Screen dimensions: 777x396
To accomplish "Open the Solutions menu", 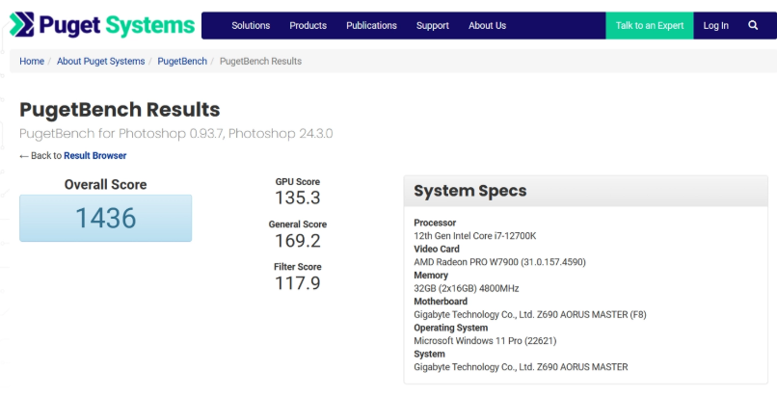I will pos(251,26).
